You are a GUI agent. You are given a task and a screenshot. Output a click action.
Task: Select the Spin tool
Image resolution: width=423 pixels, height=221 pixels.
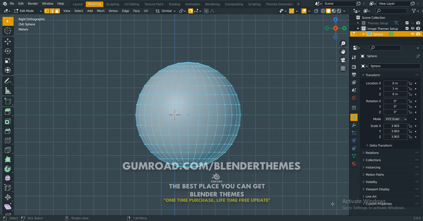8,169
